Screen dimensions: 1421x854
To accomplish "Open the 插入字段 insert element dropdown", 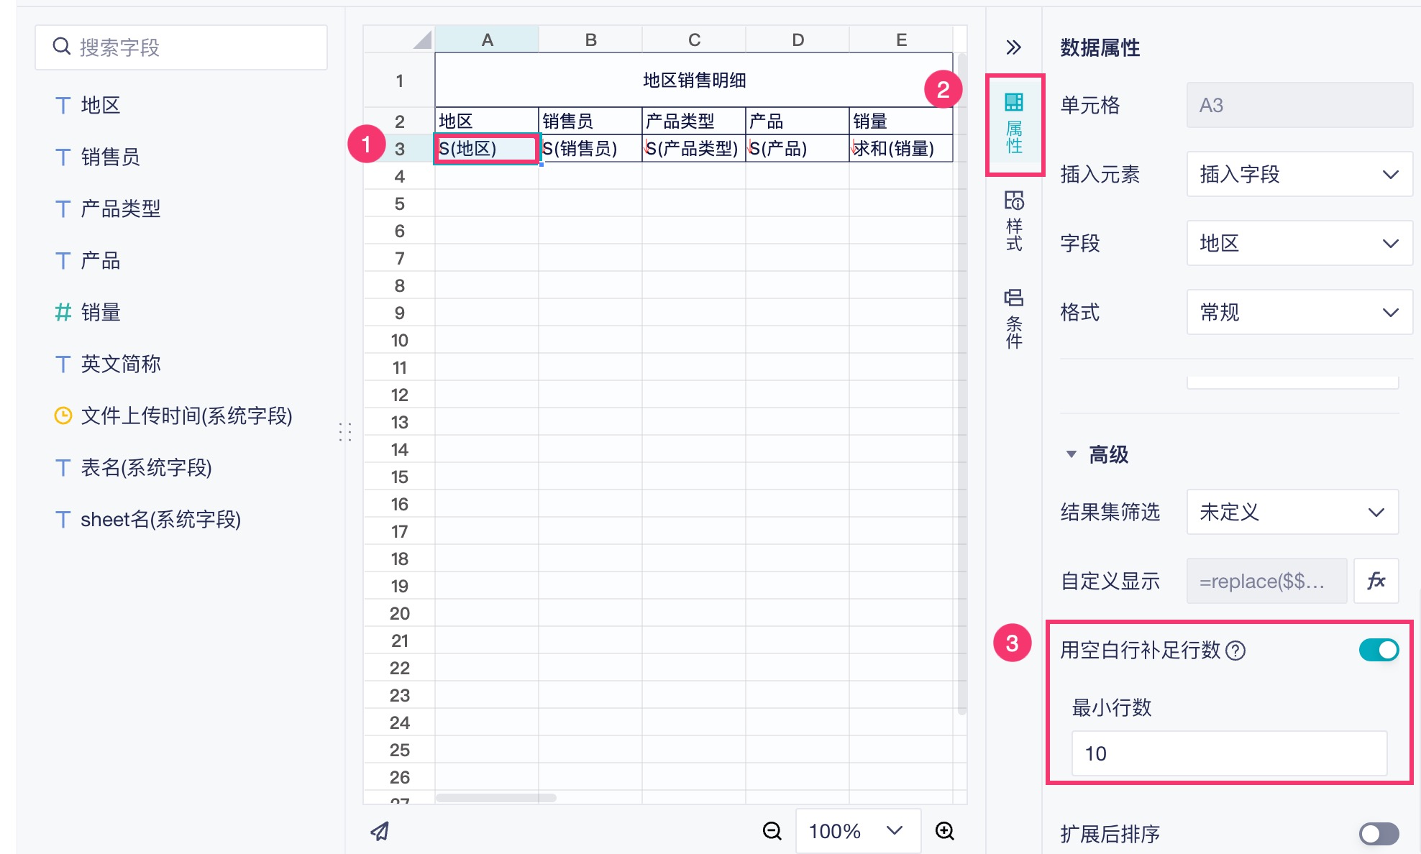I will 1299,174.
